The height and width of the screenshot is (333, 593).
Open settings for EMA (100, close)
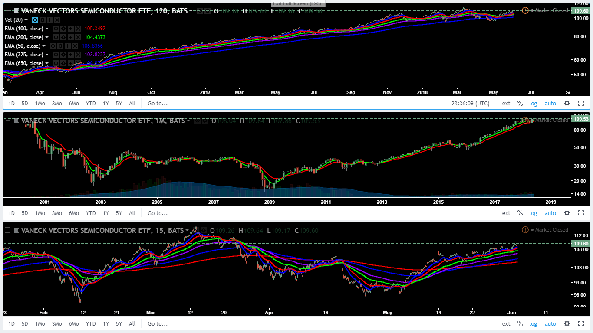pos(63,29)
